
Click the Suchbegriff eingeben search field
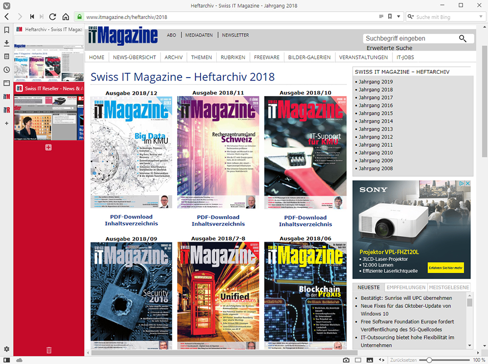point(410,38)
